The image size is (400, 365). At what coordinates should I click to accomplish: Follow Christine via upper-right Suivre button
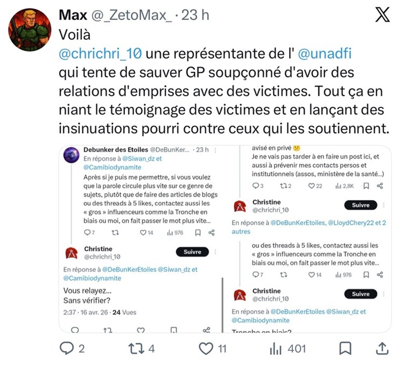pos(361,205)
